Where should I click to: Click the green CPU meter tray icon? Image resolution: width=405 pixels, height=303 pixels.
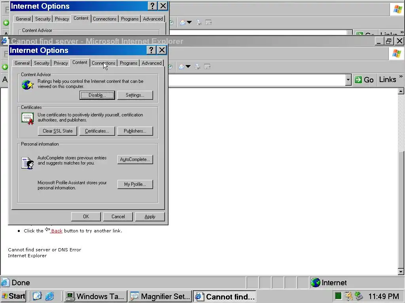tap(338, 296)
